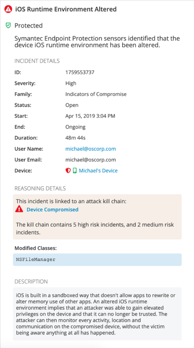Click the red warning icon beside incident title
Viewport: 194px width, 348px height.
(9, 9)
